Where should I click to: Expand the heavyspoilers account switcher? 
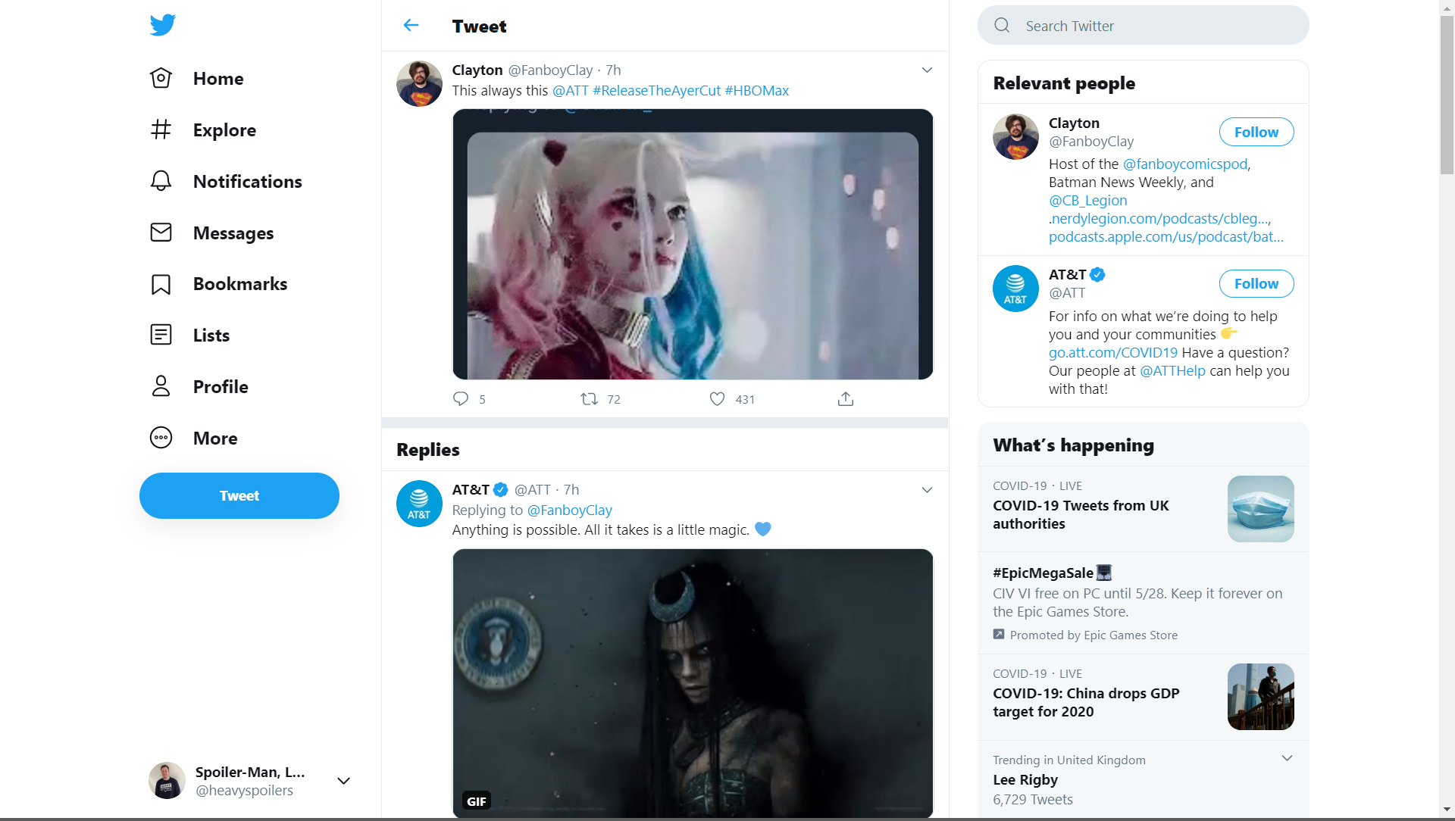tap(343, 781)
